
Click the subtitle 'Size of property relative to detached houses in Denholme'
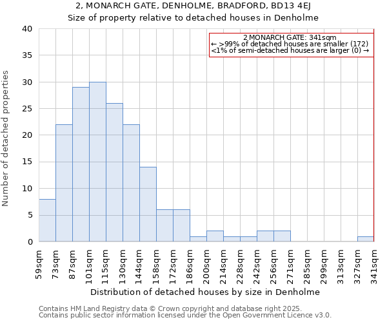(x=193, y=18)
